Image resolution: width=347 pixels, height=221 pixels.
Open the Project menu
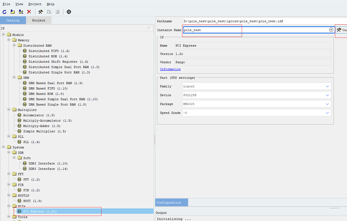pyautogui.click(x=35, y=4)
